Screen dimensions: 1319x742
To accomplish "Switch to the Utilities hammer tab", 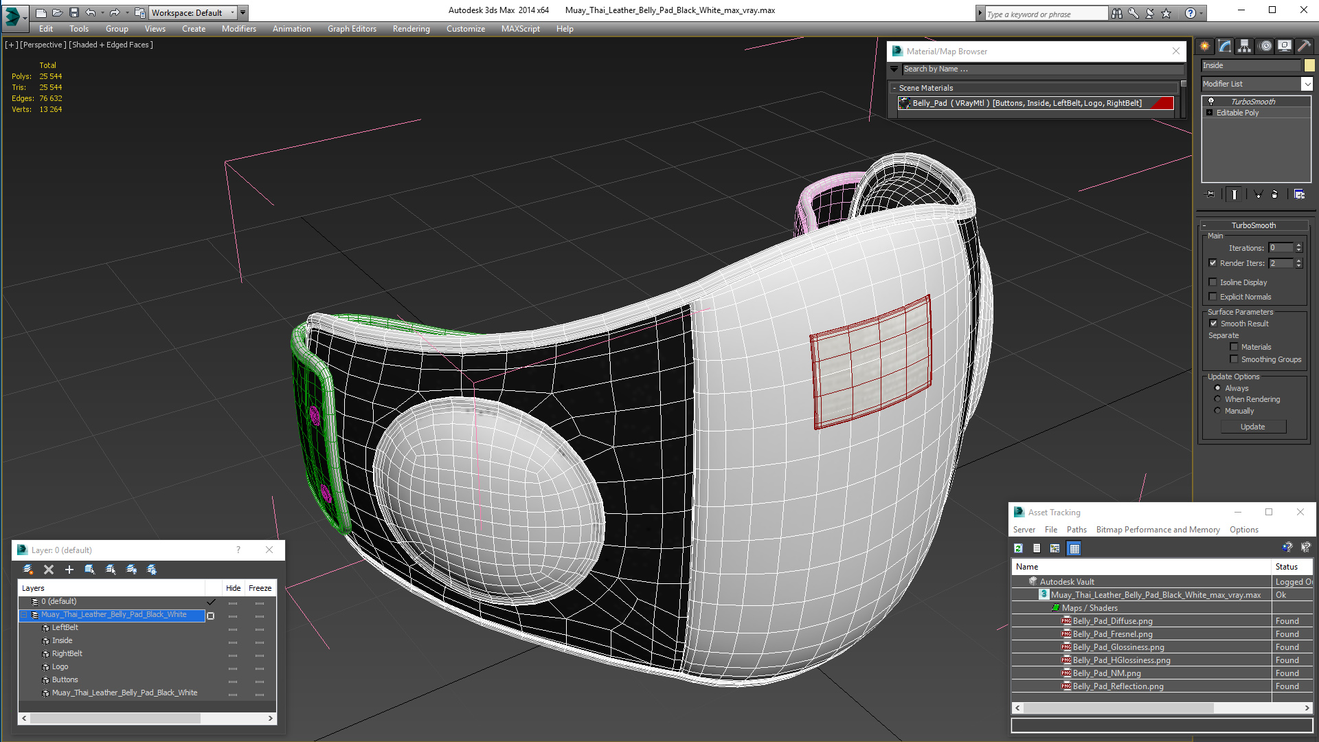I will pyautogui.click(x=1304, y=46).
